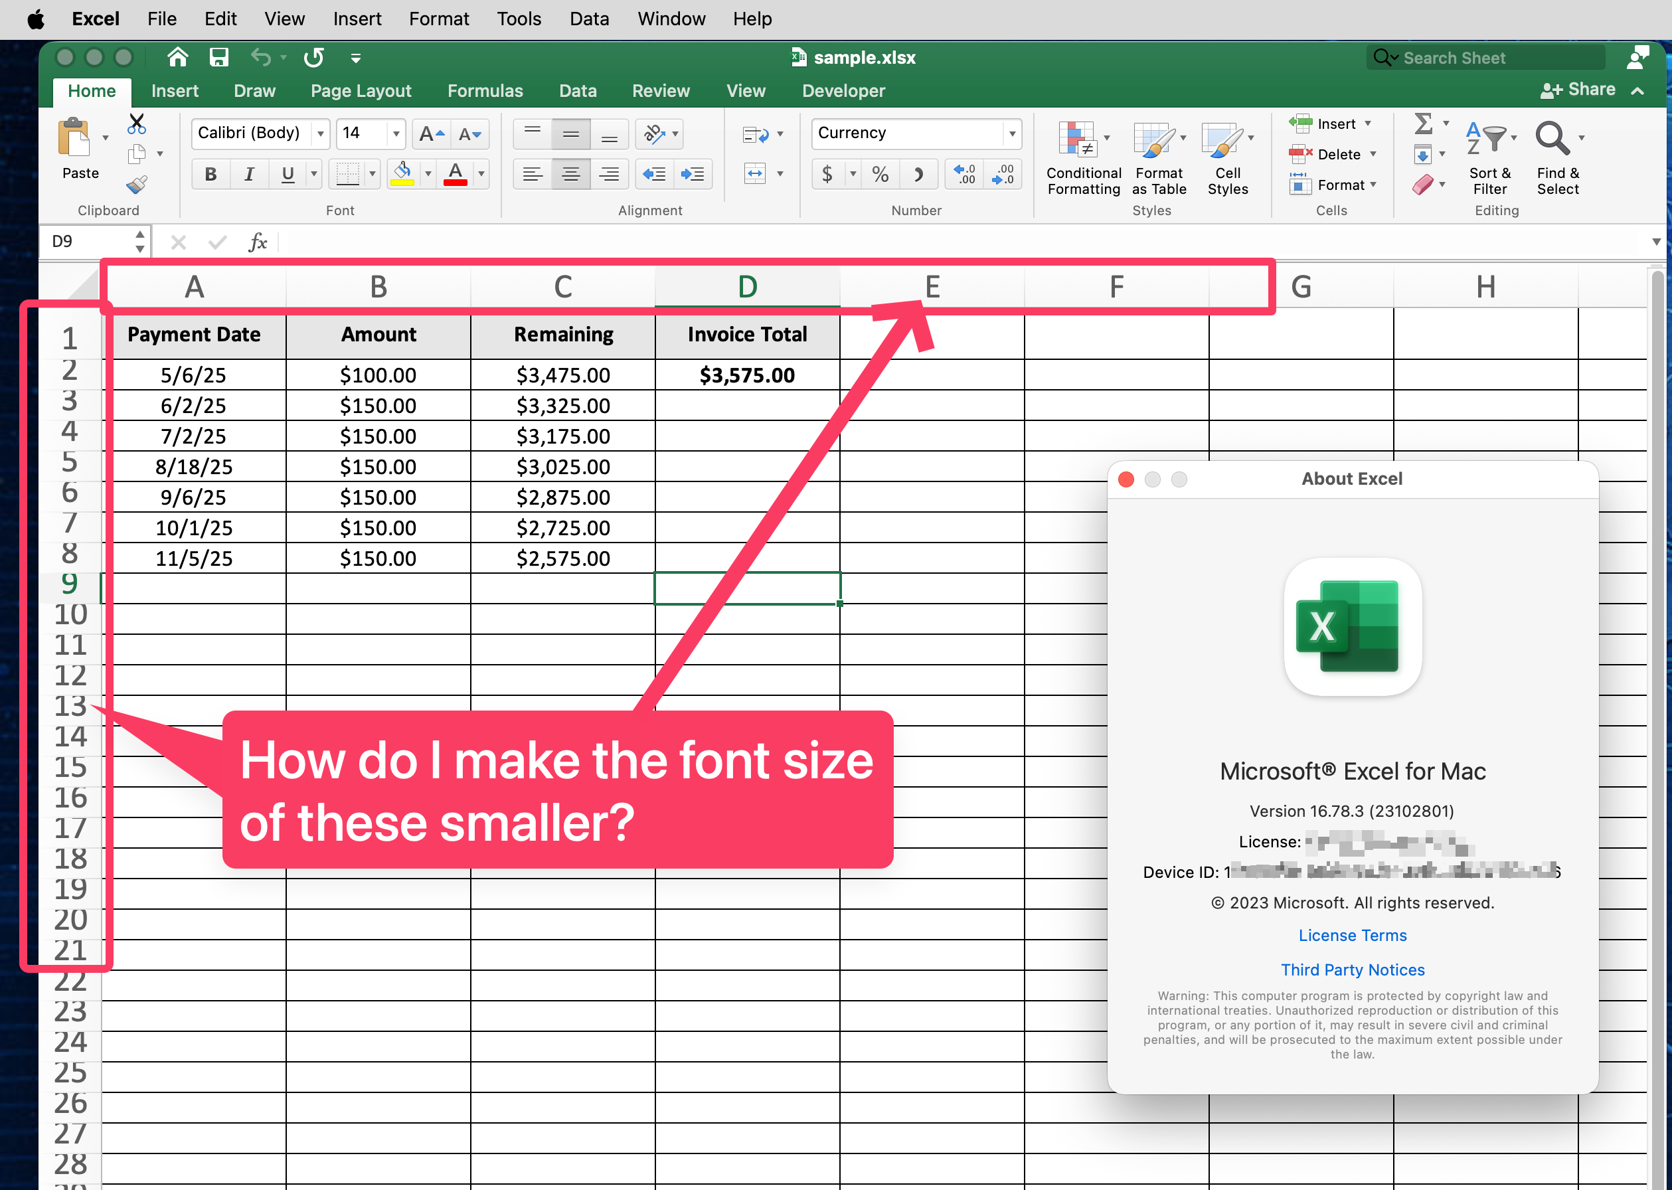
Task: Toggle Center horizontal alignment
Action: pyautogui.click(x=571, y=174)
